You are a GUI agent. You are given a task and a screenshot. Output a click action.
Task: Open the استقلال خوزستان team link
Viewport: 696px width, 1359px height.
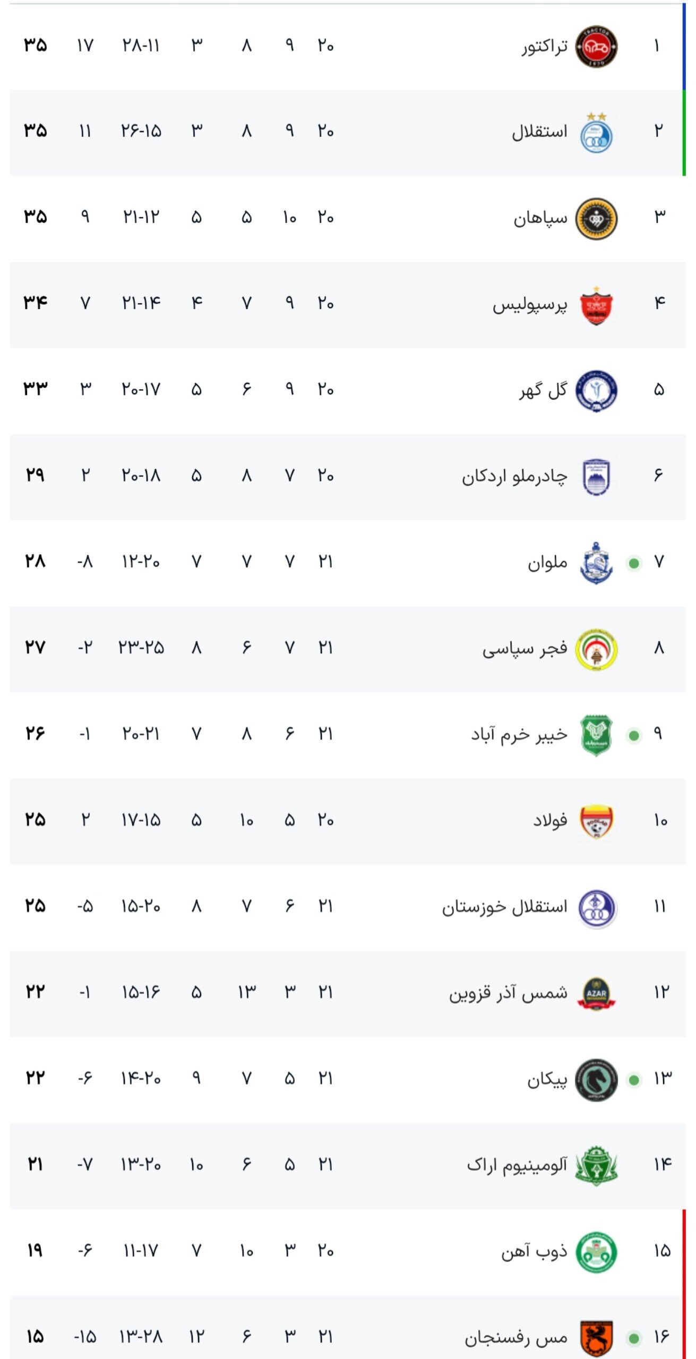pyautogui.click(x=504, y=907)
